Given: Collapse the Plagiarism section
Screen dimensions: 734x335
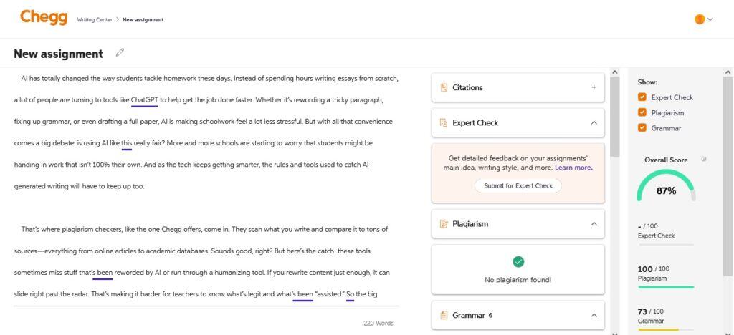Looking at the screenshot, I should tap(594, 224).
